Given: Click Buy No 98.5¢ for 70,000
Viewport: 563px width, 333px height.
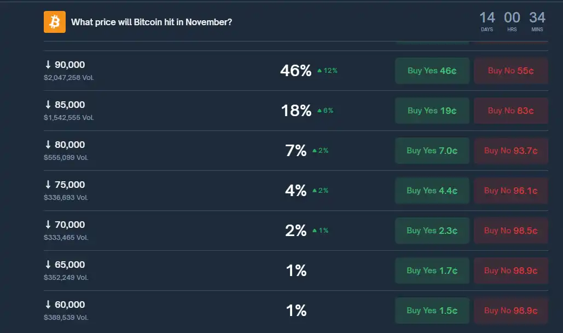Looking at the screenshot, I should pyautogui.click(x=510, y=230).
